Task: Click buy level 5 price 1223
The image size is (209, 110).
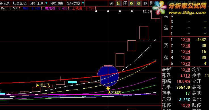Action: click(x=185, y=63)
